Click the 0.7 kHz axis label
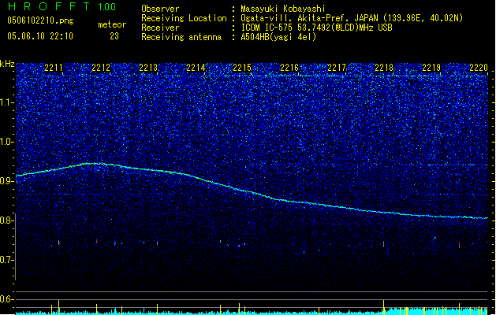The image size is (496, 315). 7,260
